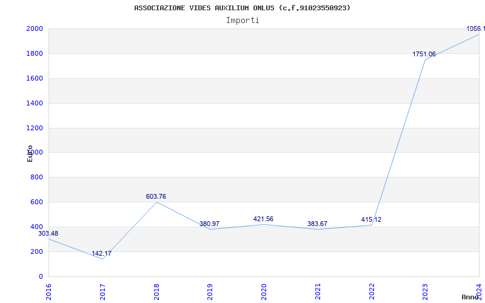Select the 142.17 data label
This screenshot has width=485, height=303.
click(101, 253)
